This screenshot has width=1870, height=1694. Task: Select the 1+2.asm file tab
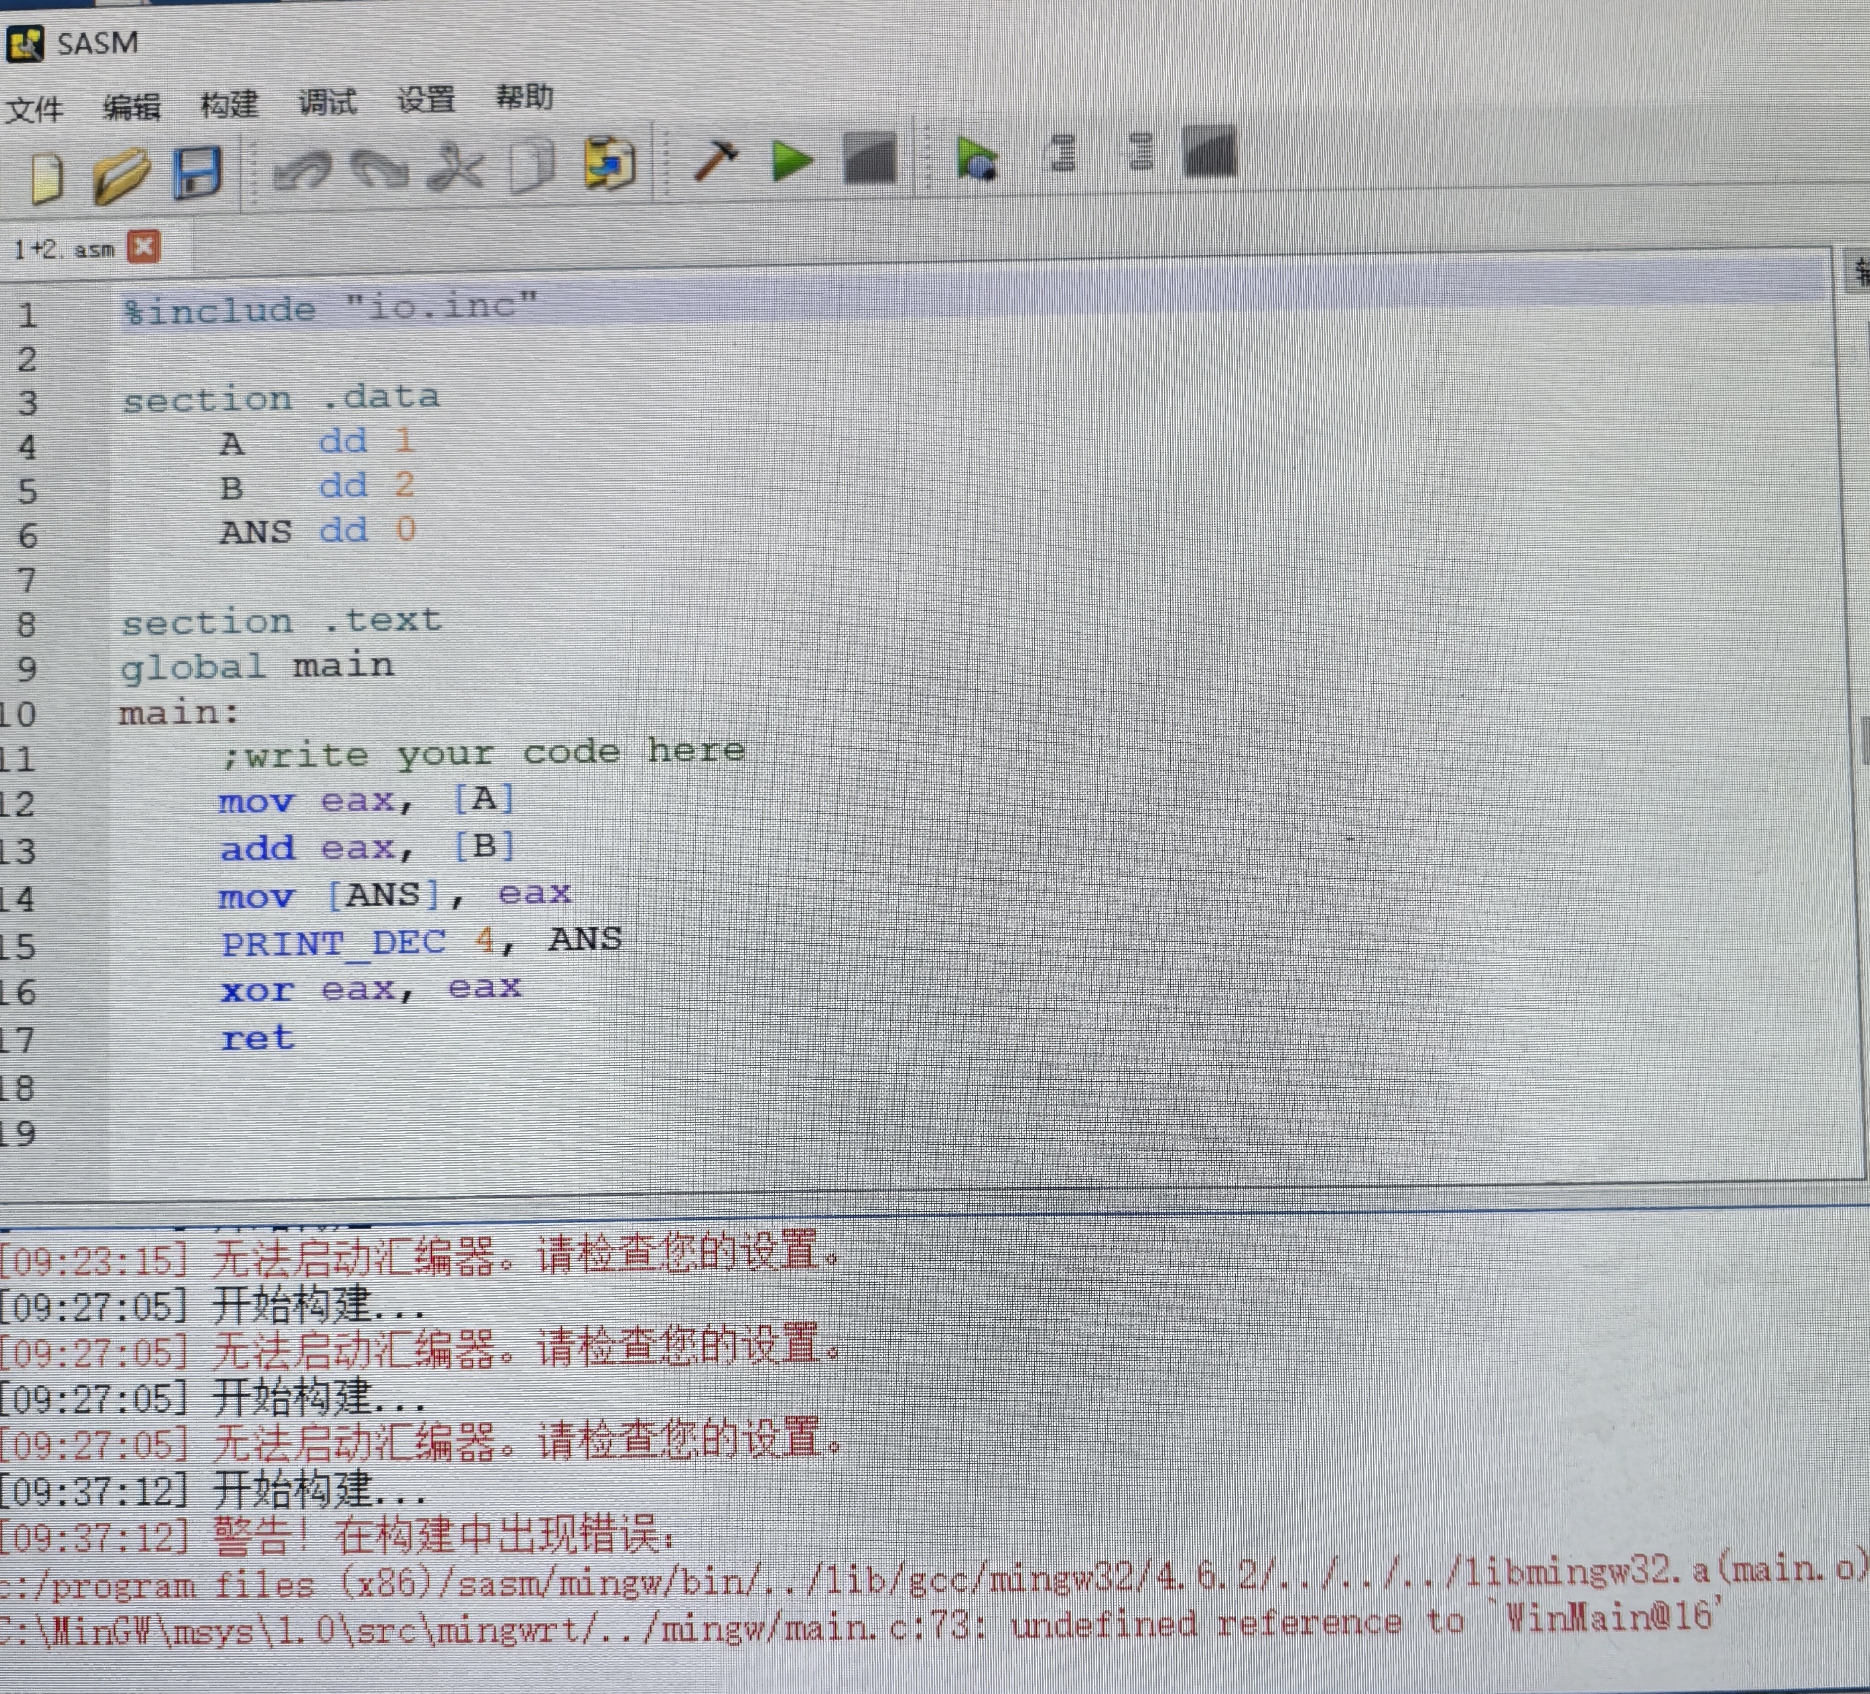coord(63,249)
